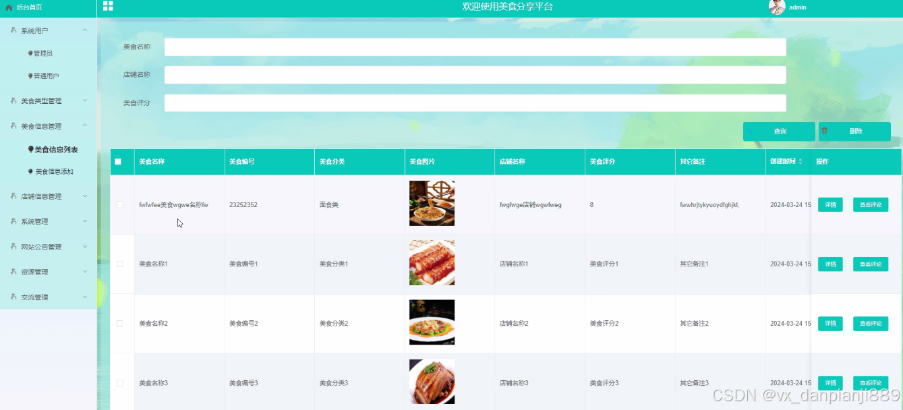The width and height of the screenshot is (903, 410).
Task: Click the admin username text
Action: pyautogui.click(x=798, y=7)
